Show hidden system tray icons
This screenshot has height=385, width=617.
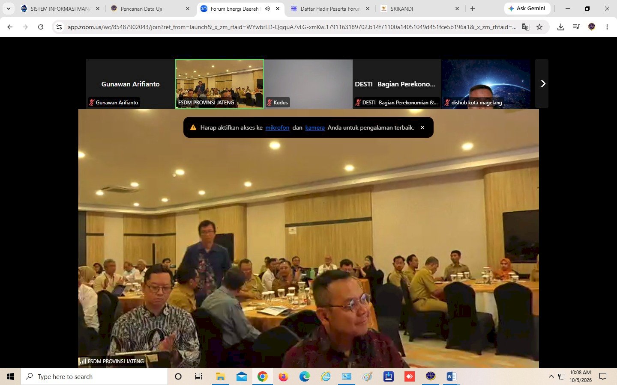(x=551, y=376)
